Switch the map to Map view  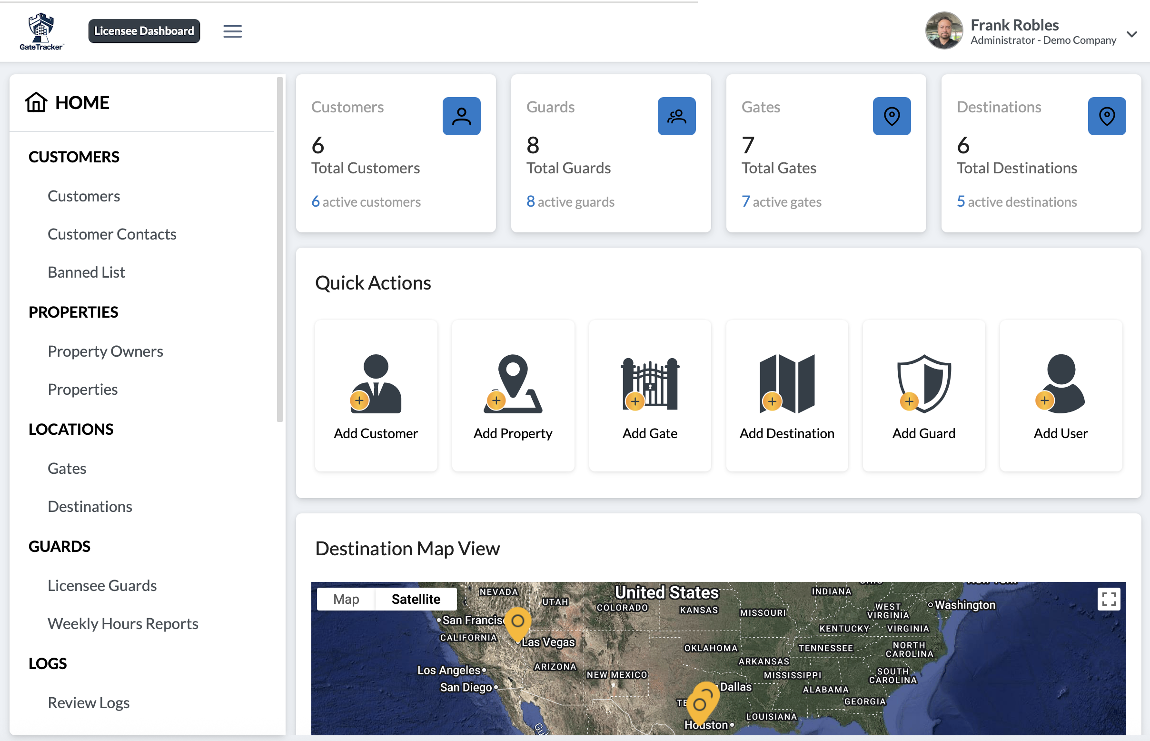346,599
